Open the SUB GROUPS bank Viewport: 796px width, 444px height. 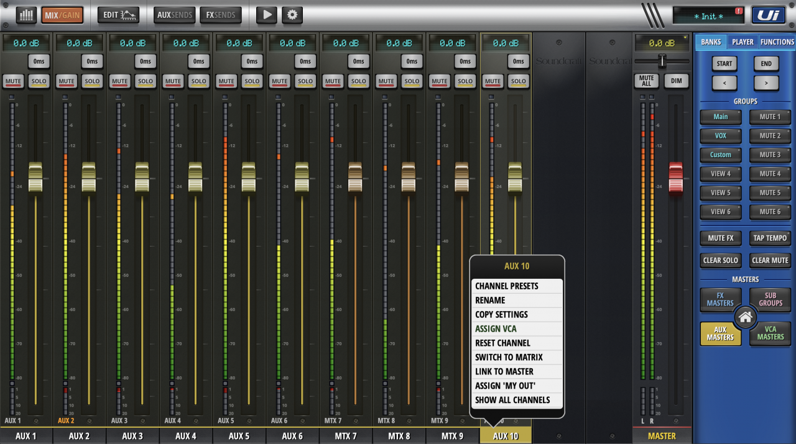click(x=770, y=299)
